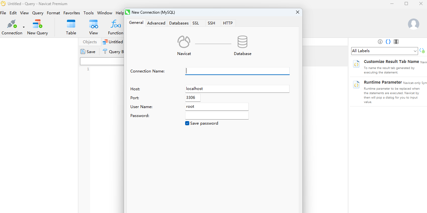Viewport: 427px width, 213px height.
Task: Click the layout panel icon in right pane
Action: click(x=396, y=42)
